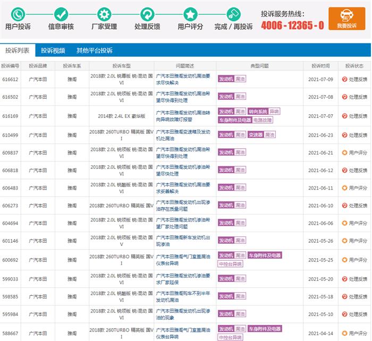The width and height of the screenshot is (372, 341).
Task: Click 用户评分 star icon for complaint 609837
Action: (x=345, y=153)
